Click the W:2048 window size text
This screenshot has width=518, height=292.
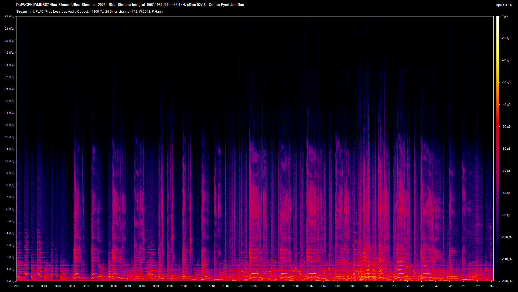pos(145,12)
